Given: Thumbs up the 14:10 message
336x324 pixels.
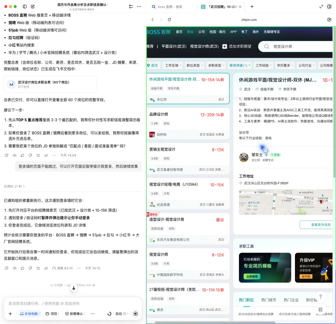Looking at the screenshot, I should tap(22, 268).
